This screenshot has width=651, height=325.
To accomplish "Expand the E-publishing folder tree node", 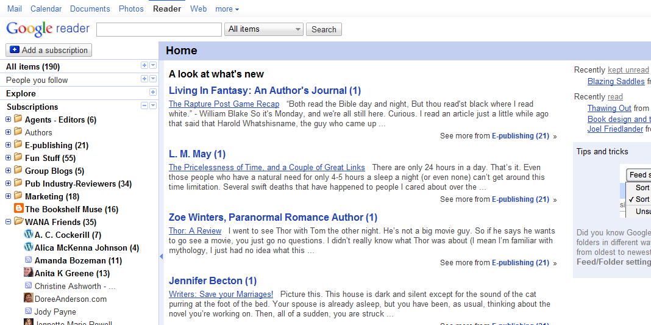I will (8, 145).
